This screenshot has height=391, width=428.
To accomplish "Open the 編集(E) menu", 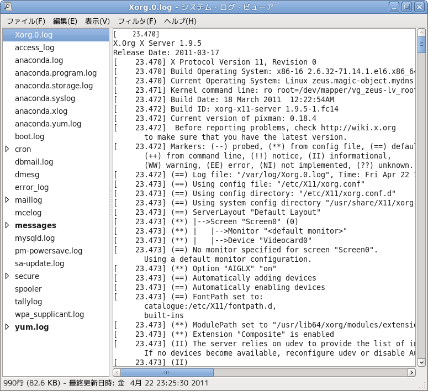I will click(65, 22).
